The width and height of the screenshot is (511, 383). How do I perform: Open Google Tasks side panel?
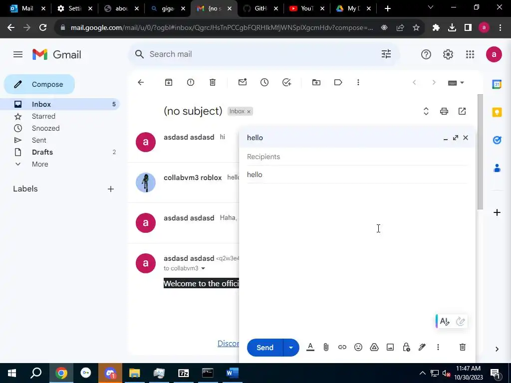click(x=497, y=140)
